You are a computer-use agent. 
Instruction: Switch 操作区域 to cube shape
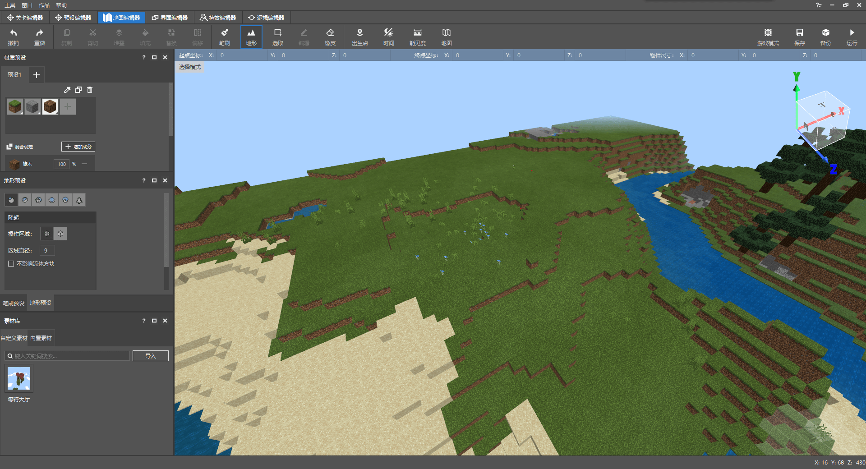coord(60,234)
